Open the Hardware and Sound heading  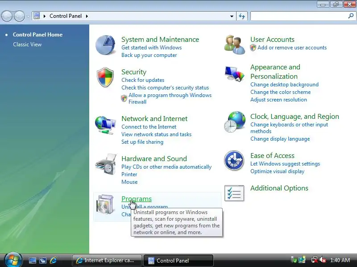(154, 158)
